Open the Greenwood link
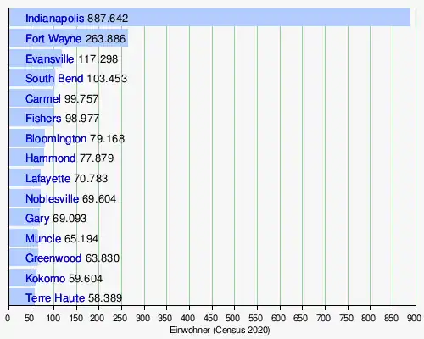Image resolution: width=424 pixels, height=339 pixels. (x=53, y=258)
